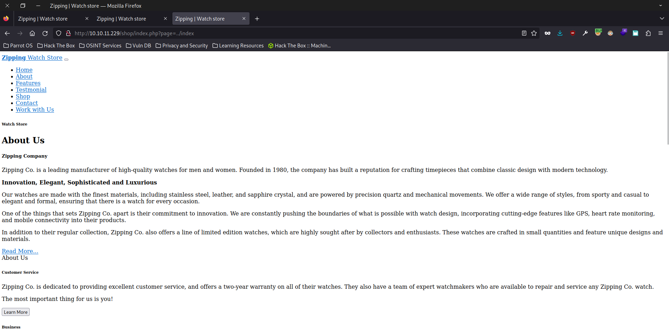Click the wrench extension icon
Image resolution: width=669 pixels, height=333 pixels.
coord(585,33)
